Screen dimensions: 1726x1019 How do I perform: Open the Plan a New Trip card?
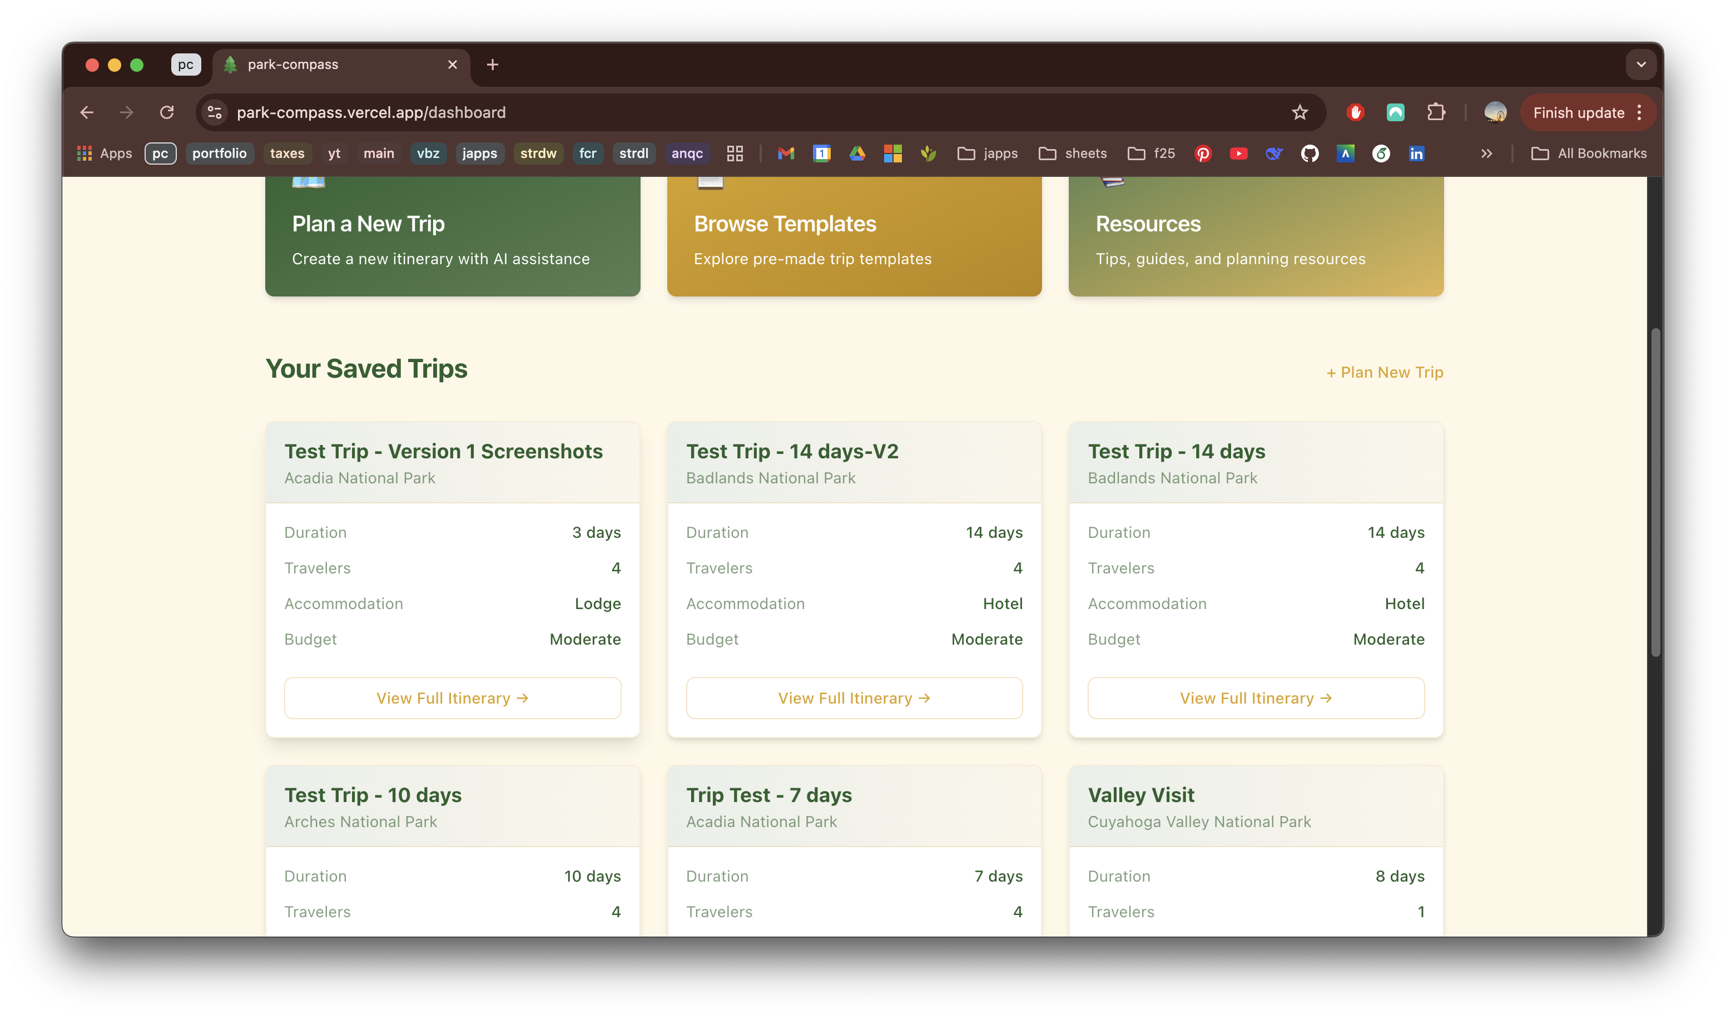[x=453, y=236]
